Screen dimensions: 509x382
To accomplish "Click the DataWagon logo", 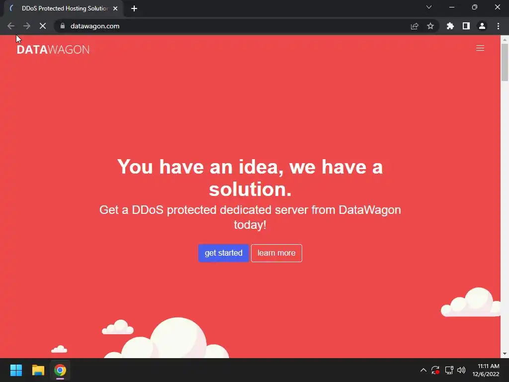I will coord(53,49).
